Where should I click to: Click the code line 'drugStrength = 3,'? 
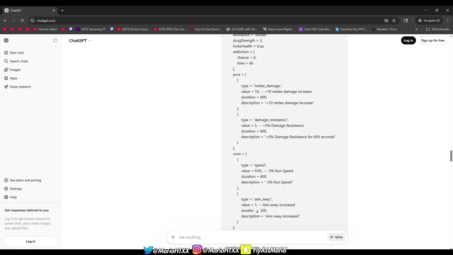coord(248,41)
